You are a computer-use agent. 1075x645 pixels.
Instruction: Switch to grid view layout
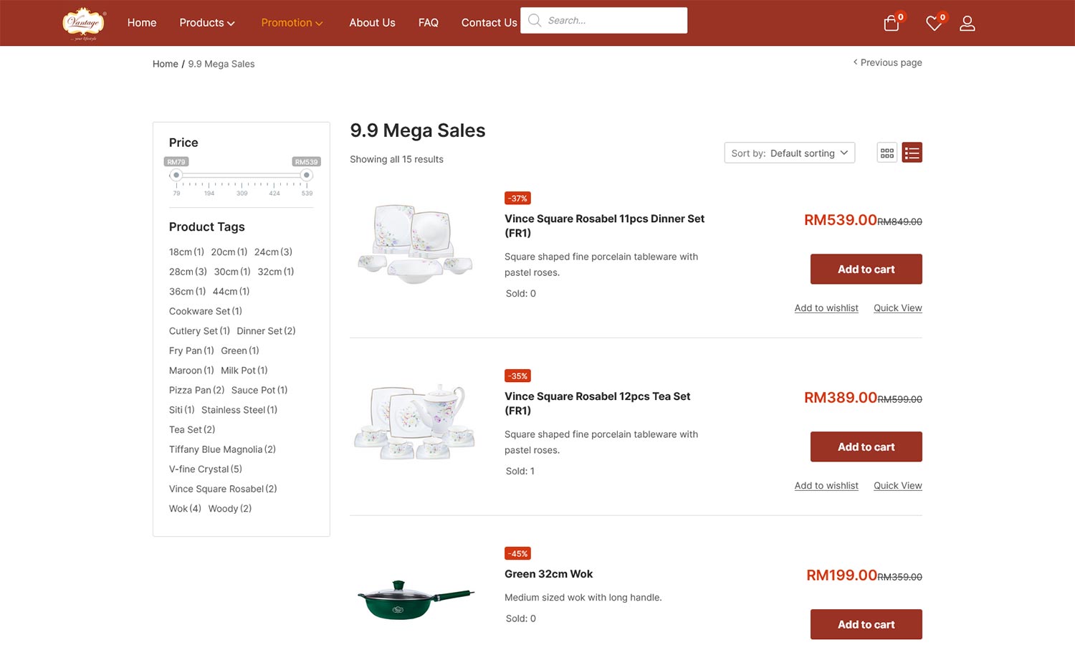(887, 153)
